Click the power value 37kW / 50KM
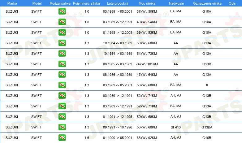242x143 pixels. point(147,11)
